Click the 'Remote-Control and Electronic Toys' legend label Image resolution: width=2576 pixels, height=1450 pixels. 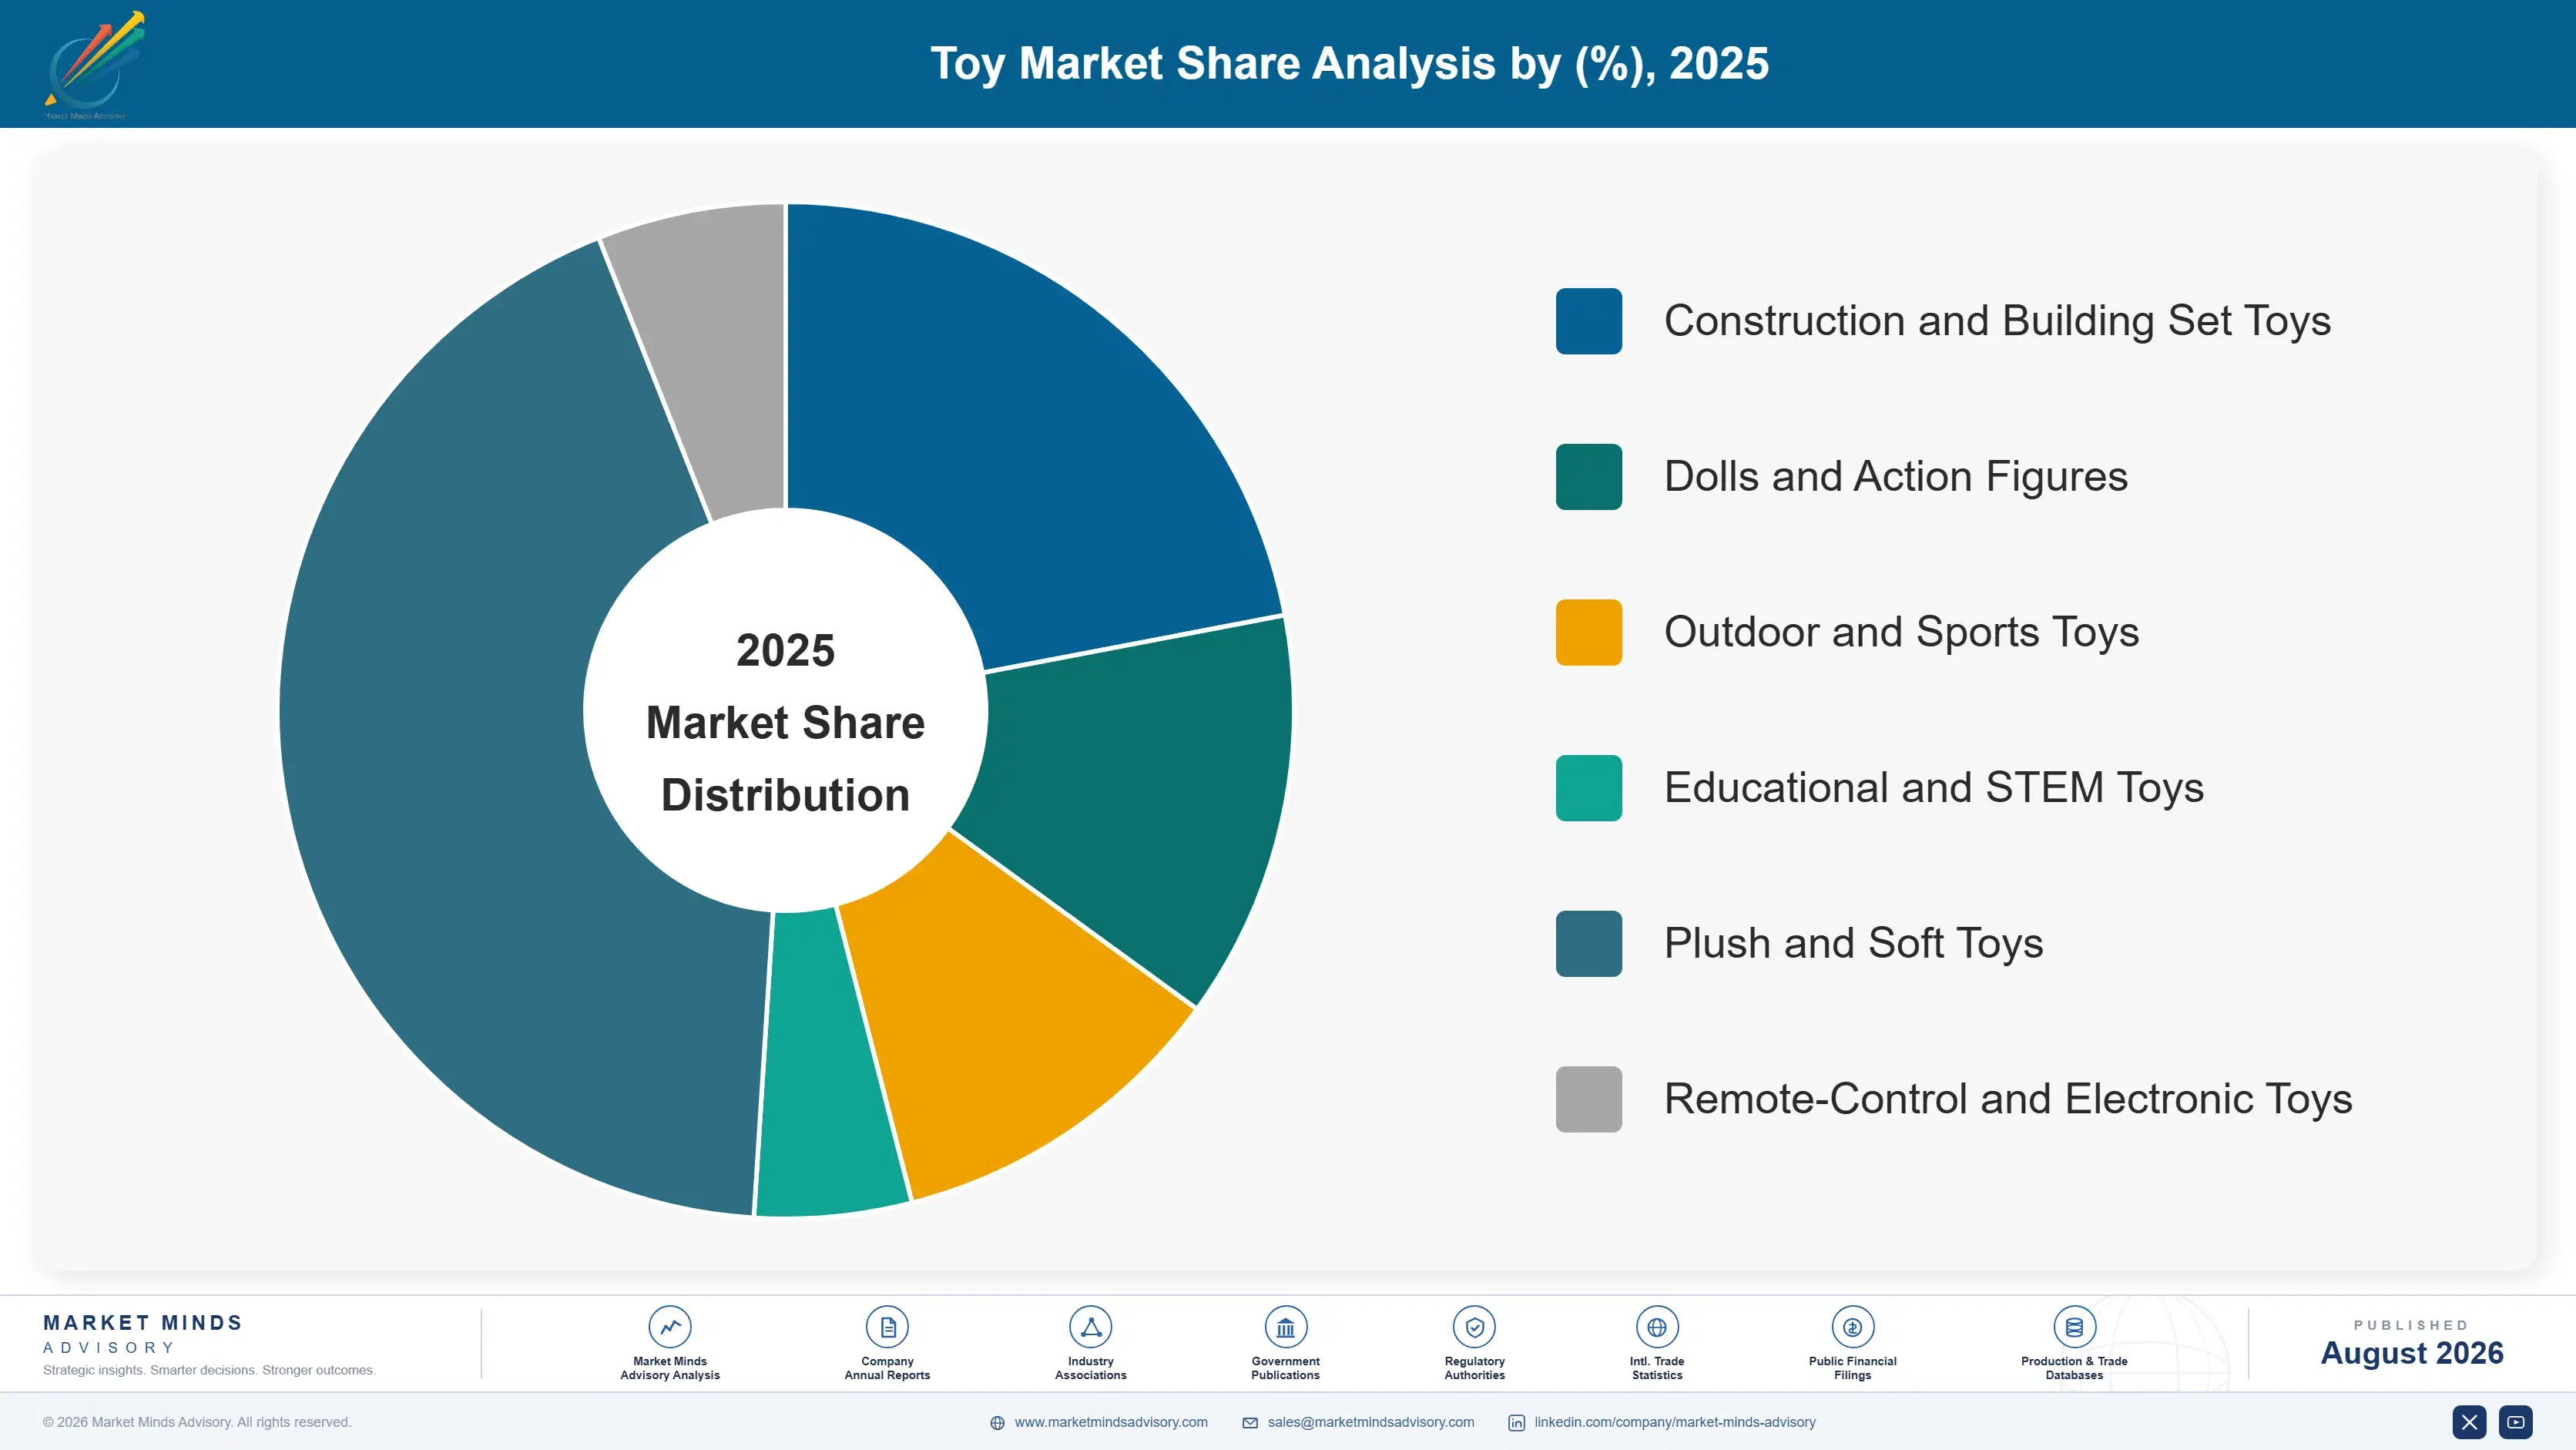2008,1099
